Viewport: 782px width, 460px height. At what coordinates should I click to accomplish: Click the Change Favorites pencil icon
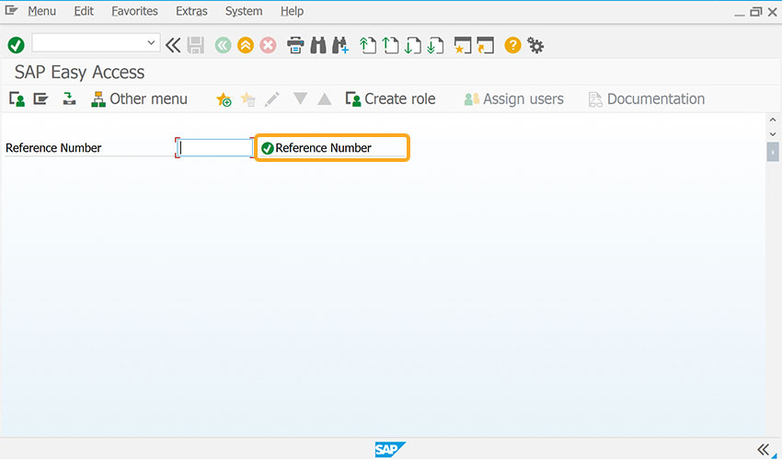click(x=271, y=99)
